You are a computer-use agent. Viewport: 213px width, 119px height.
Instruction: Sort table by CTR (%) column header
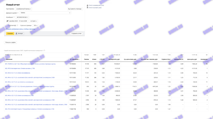click(x=102, y=59)
